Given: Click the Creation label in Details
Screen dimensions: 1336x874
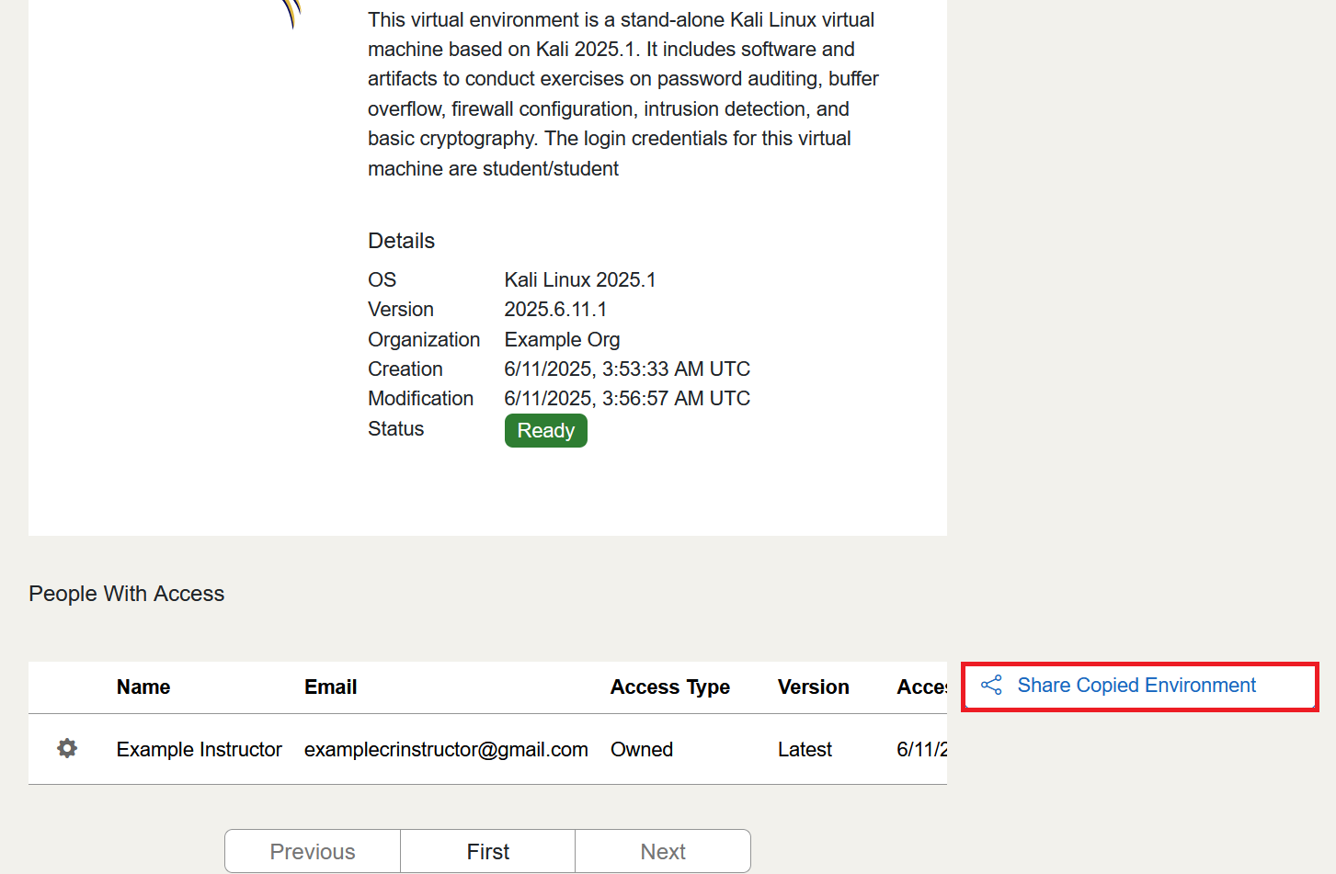Looking at the screenshot, I should (405, 369).
